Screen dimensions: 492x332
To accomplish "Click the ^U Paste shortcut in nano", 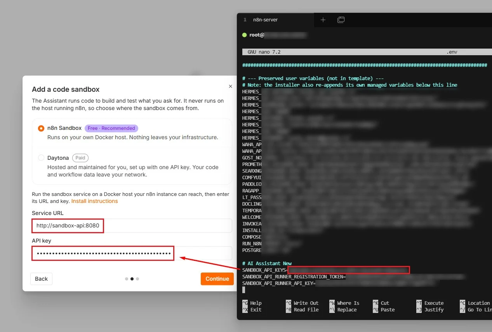I will click(x=383, y=310).
